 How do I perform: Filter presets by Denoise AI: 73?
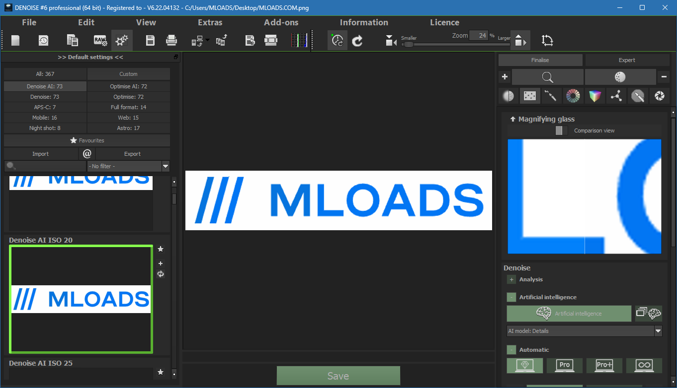(45, 86)
